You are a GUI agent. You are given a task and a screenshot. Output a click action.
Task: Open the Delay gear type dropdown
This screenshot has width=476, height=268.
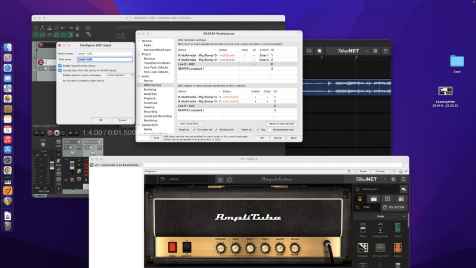[380, 216]
